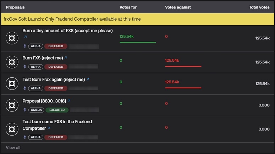The height and width of the screenshot is (154, 275).
Task: Open external link arrow under 'Burn a tiny amount'
Action: click(25, 37)
